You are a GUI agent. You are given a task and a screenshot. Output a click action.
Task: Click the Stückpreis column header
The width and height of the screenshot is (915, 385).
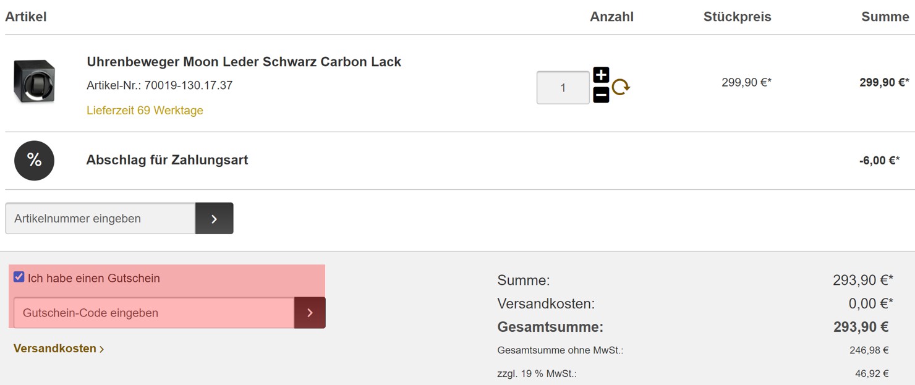coord(738,17)
